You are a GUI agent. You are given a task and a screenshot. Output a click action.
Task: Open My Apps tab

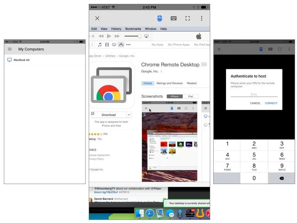[x=157, y=44]
